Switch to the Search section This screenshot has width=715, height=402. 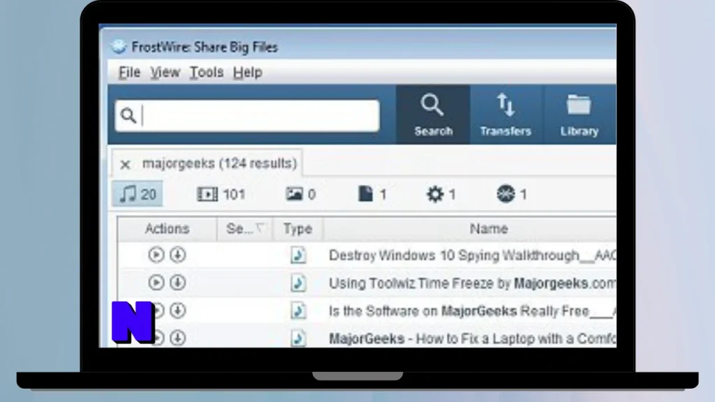[433, 114]
